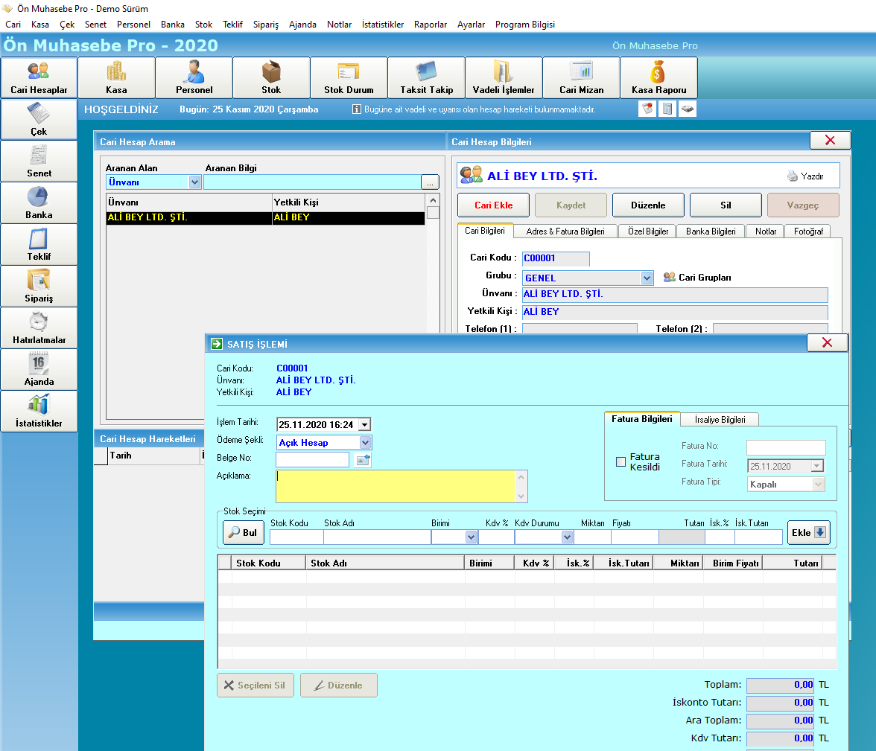Switch to the İrsaliye Bilgileri tab

click(720, 419)
